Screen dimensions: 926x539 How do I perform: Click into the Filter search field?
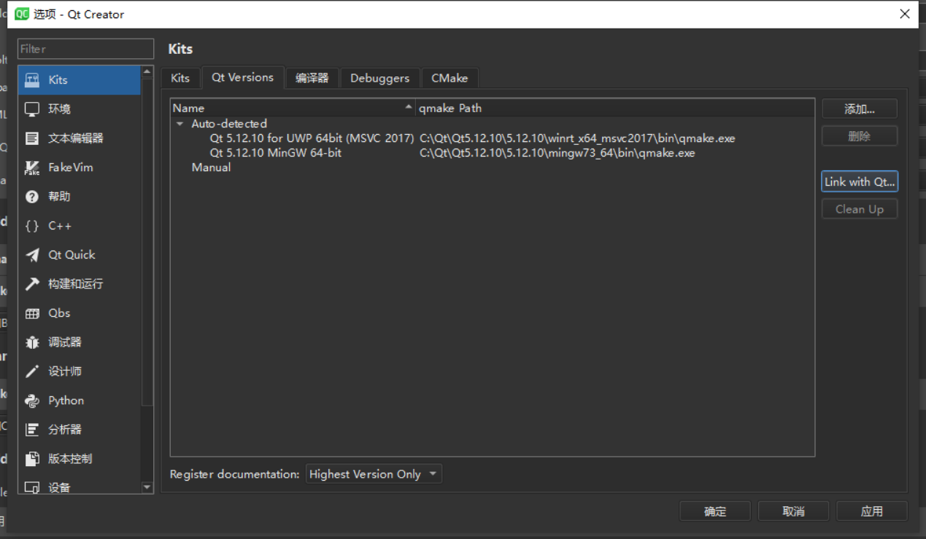point(85,49)
